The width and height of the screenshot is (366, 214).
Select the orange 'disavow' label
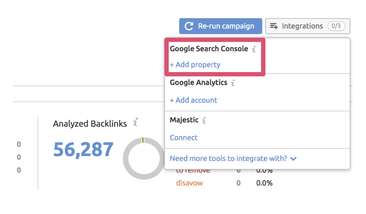tap(189, 183)
